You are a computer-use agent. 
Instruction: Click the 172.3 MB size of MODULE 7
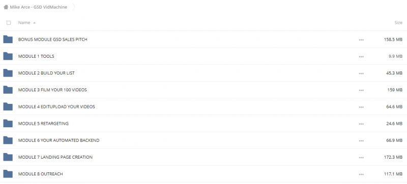click(x=393, y=157)
